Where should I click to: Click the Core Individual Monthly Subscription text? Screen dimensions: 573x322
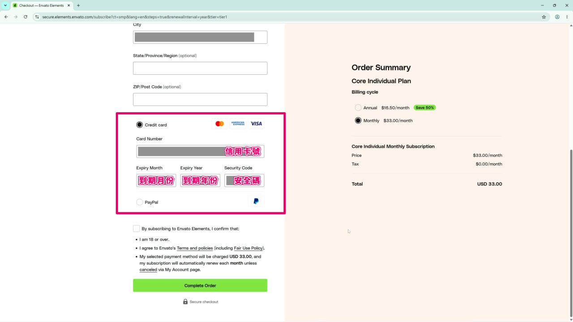393,146
